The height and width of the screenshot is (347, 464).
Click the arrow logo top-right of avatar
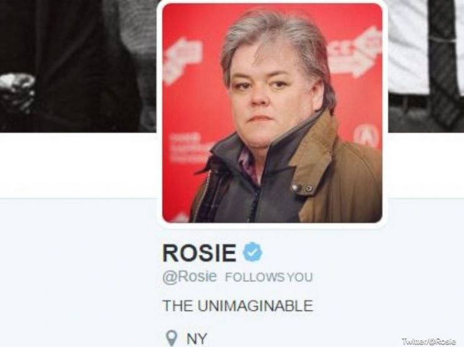[x=355, y=52]
